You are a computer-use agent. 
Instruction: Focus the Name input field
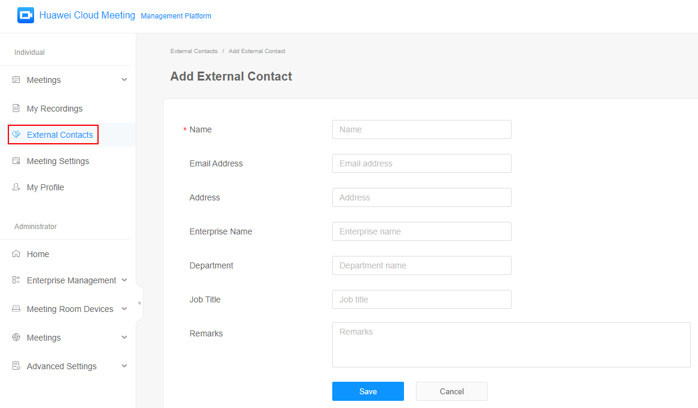[421, 129]
